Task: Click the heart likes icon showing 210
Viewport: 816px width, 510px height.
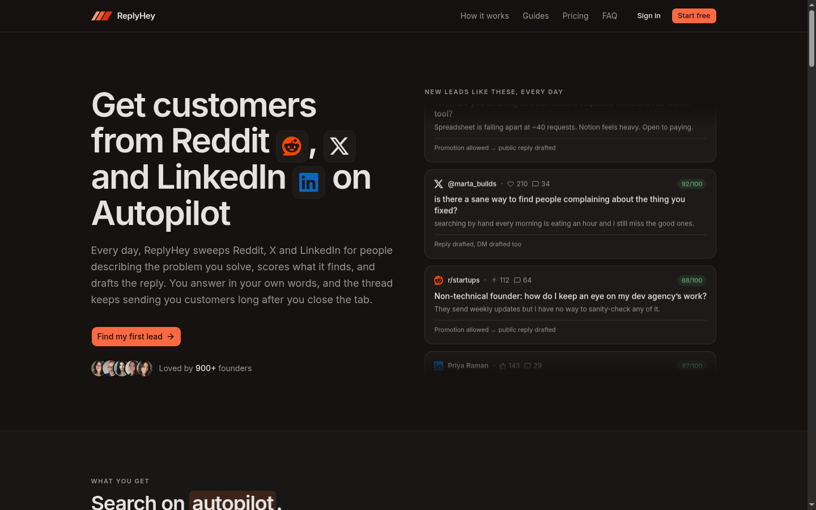Action: (511, 184)
